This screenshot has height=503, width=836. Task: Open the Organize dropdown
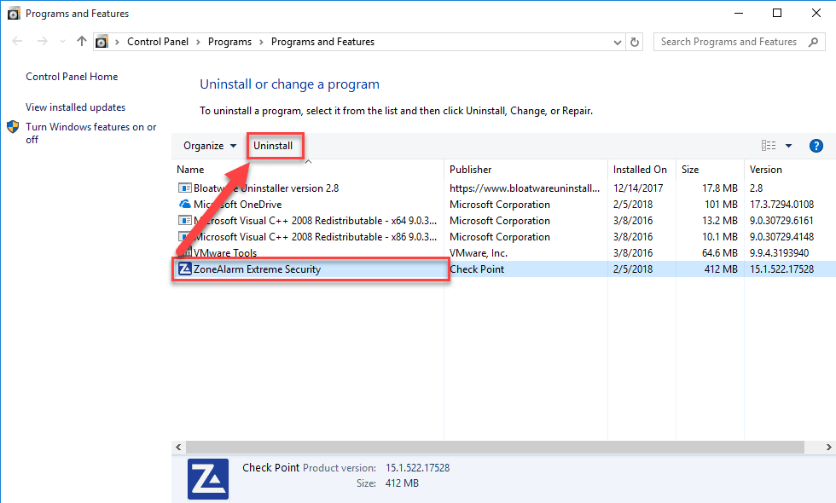coord(209,145)
